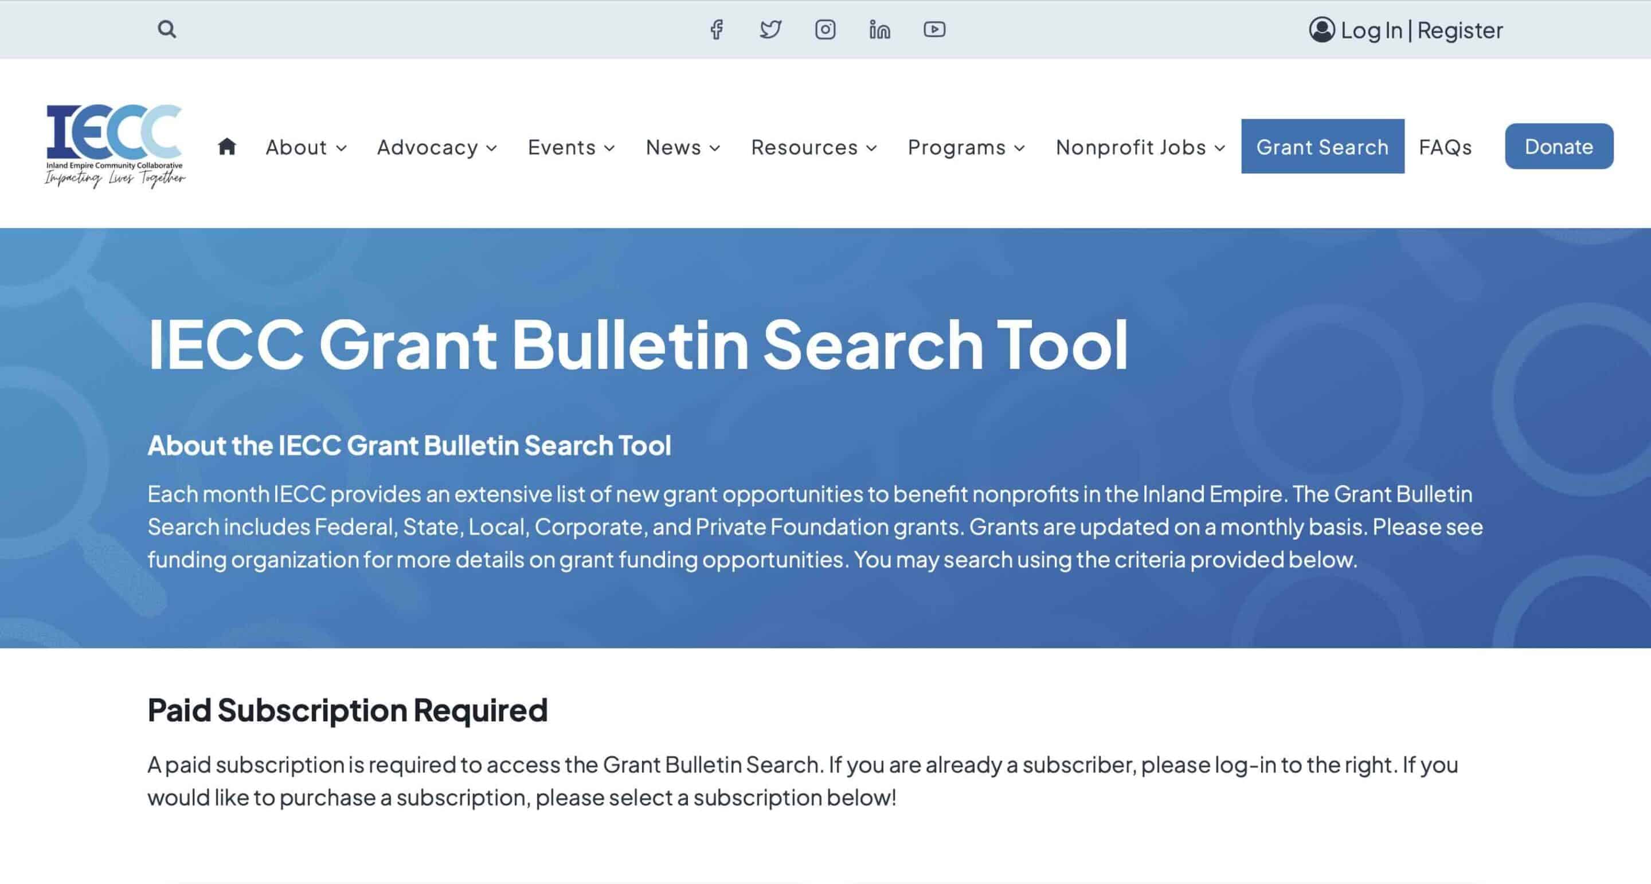Click the Log In link

tap(1372, 30)
